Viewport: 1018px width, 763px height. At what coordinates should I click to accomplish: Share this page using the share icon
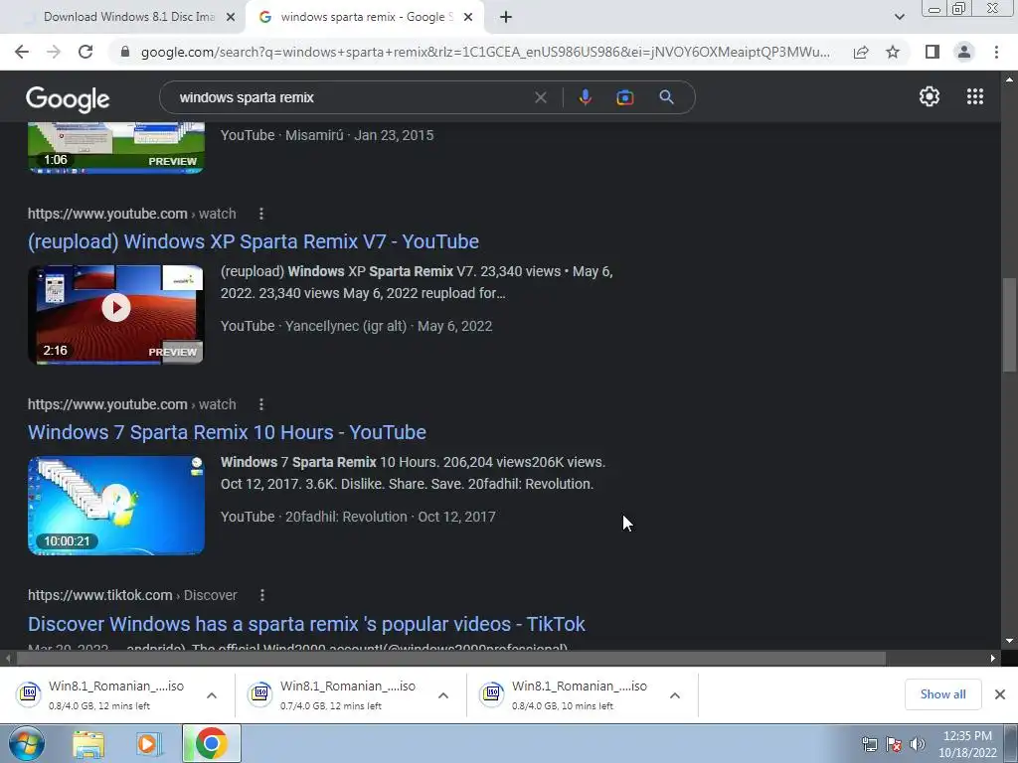pyautogui.click(x=861, y=52)
